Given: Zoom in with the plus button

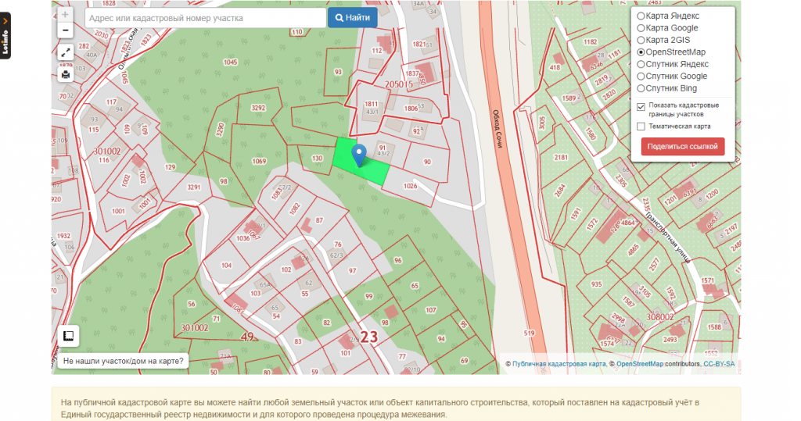Looking at the screenshot, I should tap(65, 14).
